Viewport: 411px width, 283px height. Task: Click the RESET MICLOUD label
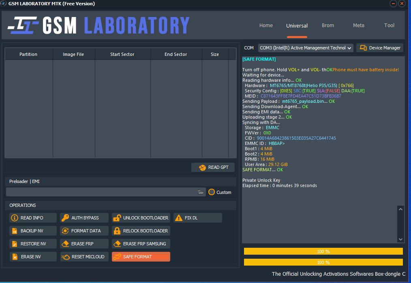pyautogui.click(x=88, y=257)
